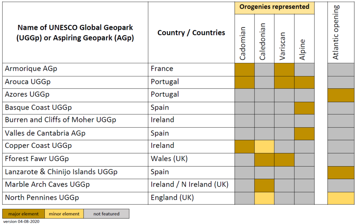Click the 'not featured' legend swatch
The height and width of the screenshot is (224, 355).
click(x=106, y=214)
